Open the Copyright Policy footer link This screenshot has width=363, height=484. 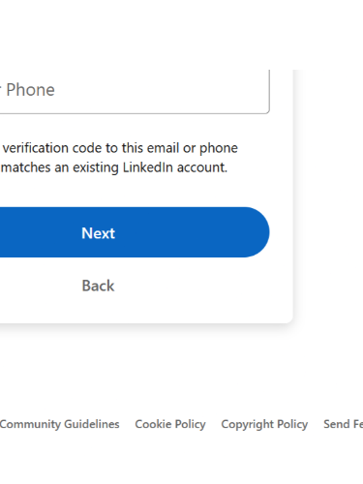click(x=264, y=424)
